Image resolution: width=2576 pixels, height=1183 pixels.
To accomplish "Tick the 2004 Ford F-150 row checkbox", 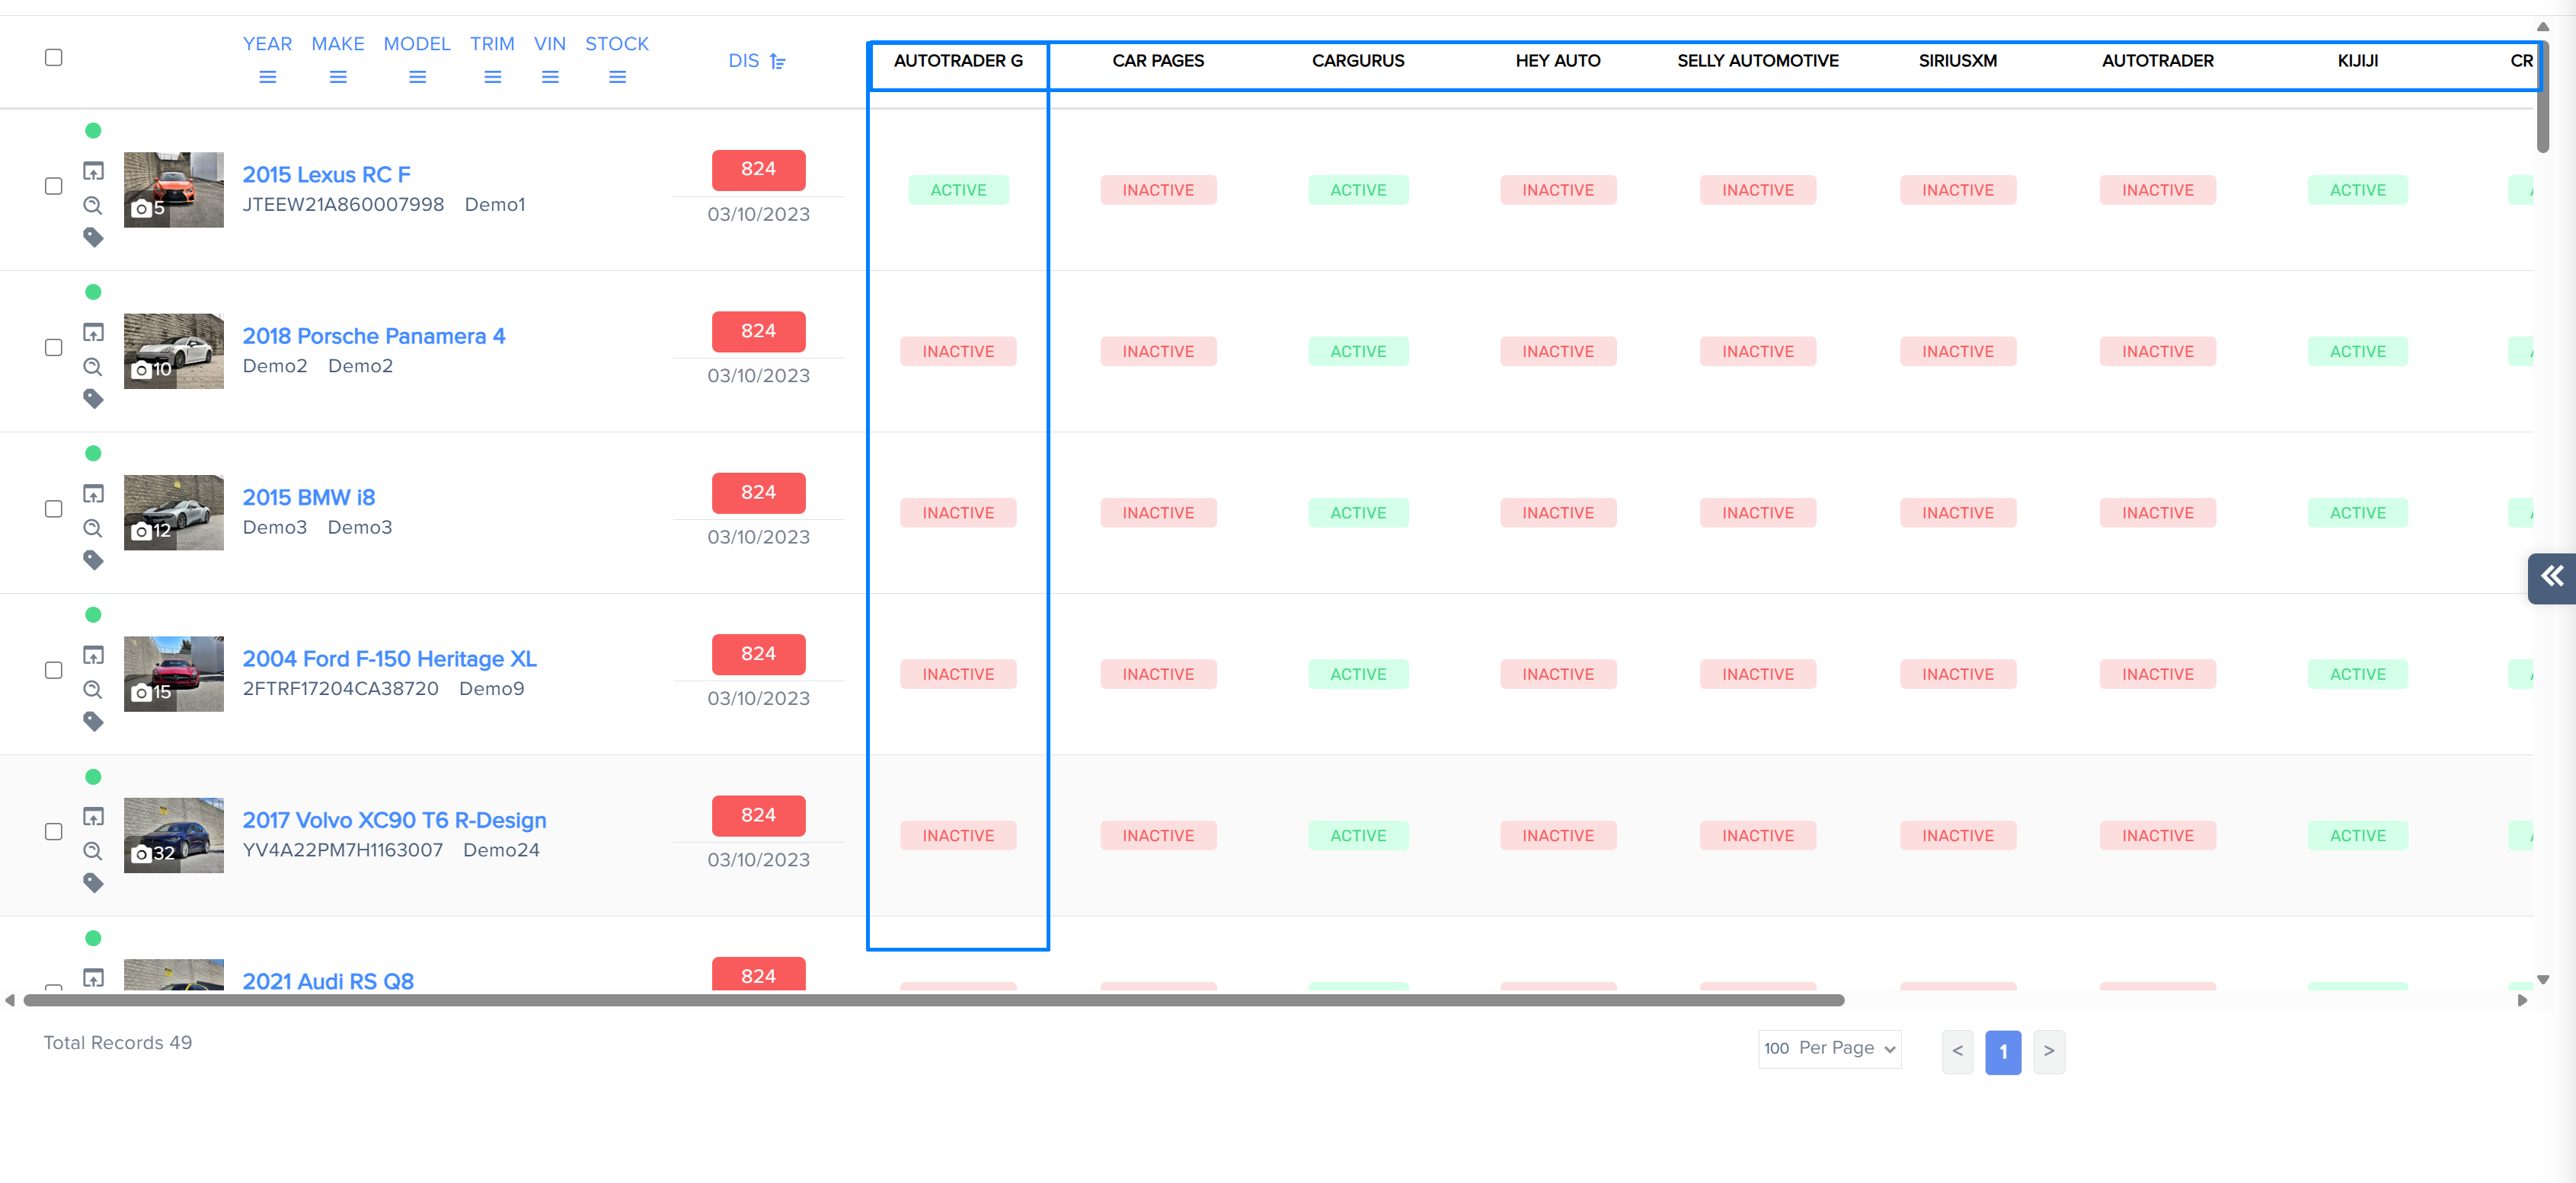I will (54, 669).
